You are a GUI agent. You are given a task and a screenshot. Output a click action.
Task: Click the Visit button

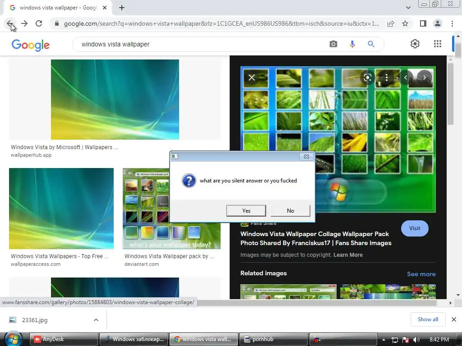tap(415, 228)
